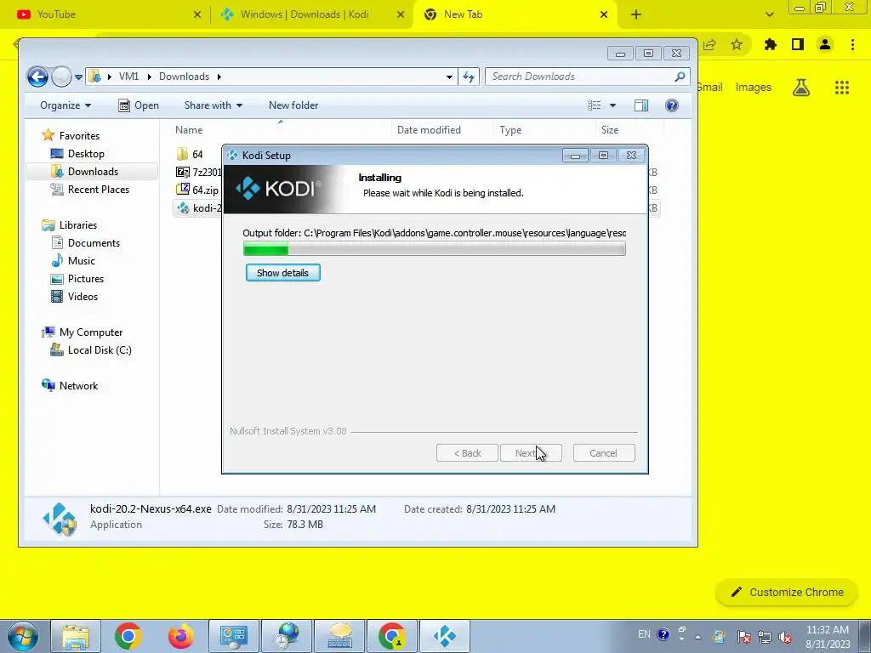Expand the view options dropdown arrow
The image size is (871, 653).
[612, 105]
